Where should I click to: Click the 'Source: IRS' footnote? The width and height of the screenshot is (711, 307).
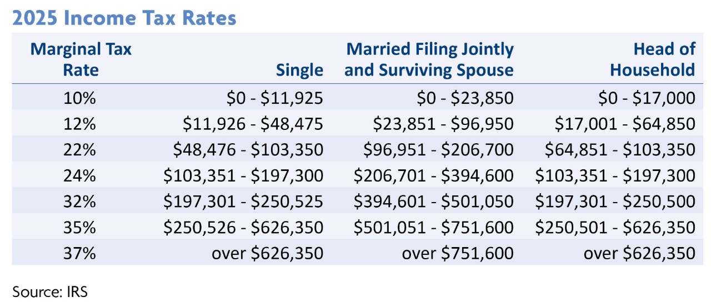click(x=49, y=291)
